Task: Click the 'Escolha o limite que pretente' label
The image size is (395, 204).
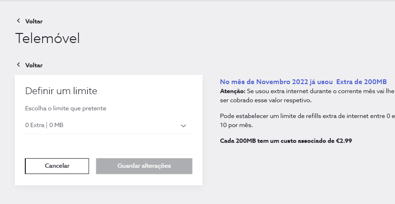Action: [66, 108]
